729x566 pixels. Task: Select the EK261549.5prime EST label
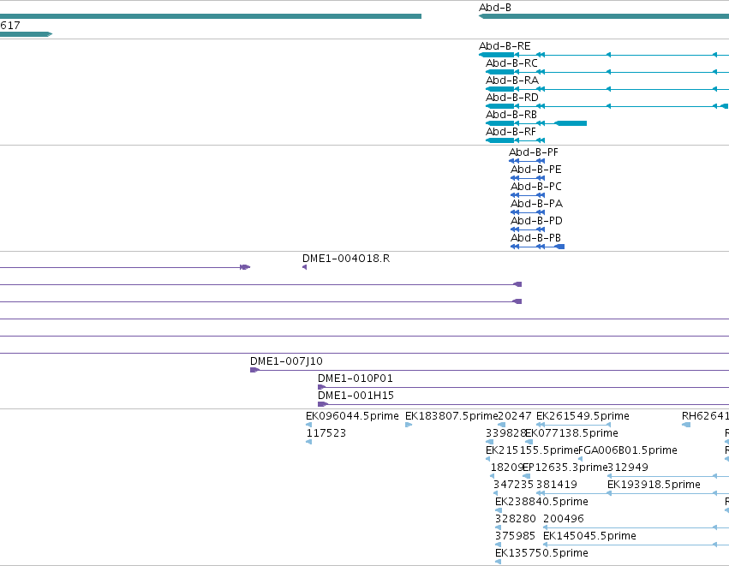tap(583, 416)
